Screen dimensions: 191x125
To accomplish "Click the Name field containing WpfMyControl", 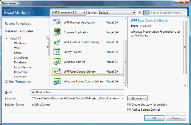I will [77, 92].
